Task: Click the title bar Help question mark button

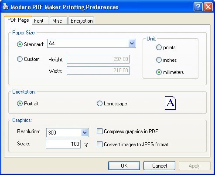Action: pos(198,7)
